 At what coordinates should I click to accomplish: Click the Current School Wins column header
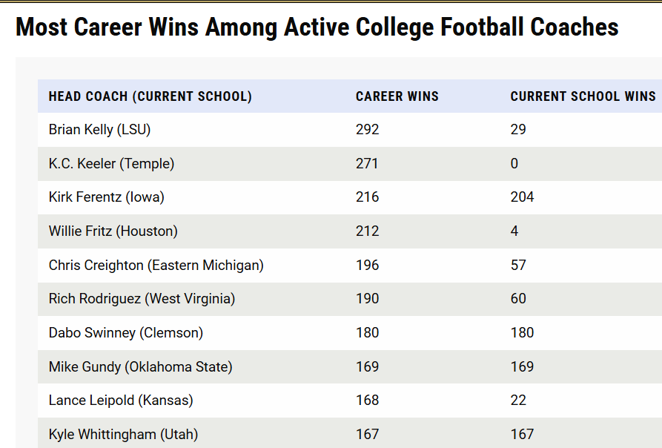583,96
